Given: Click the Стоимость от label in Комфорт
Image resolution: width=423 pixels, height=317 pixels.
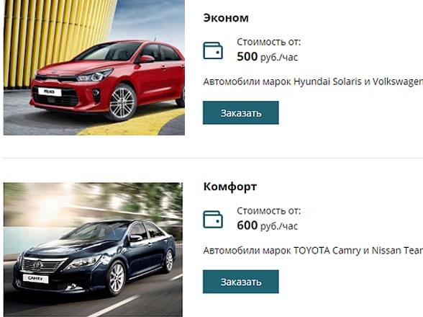Looking at the screenshot, I should pyautogui.click(x=269, y=211).
